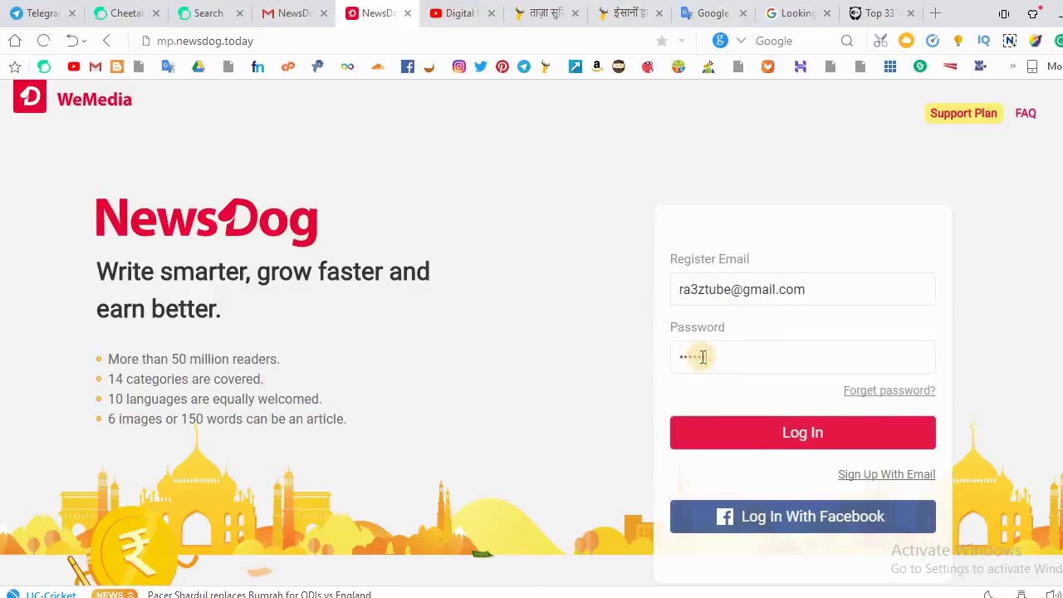Image resolution: width=1063 pixels, height=598 pixels.
Task: Click the Password input field
Action: 802,357
